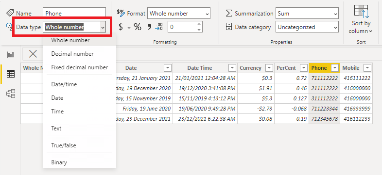Choose Fixed decimal number data type

(79, 67)
